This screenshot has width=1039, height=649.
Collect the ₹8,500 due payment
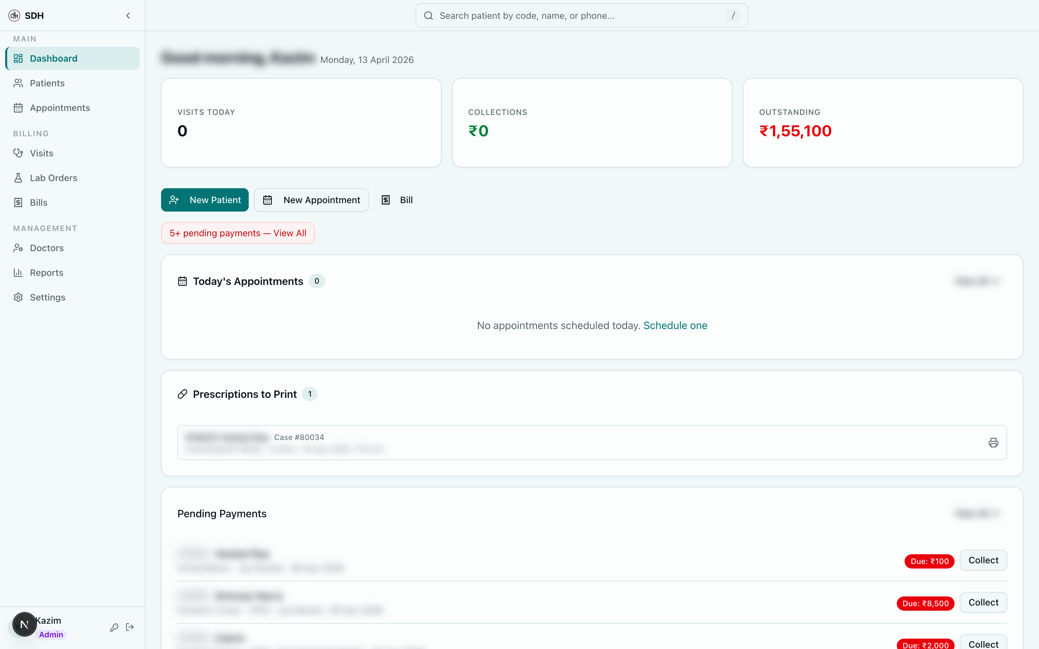point(983,602)
